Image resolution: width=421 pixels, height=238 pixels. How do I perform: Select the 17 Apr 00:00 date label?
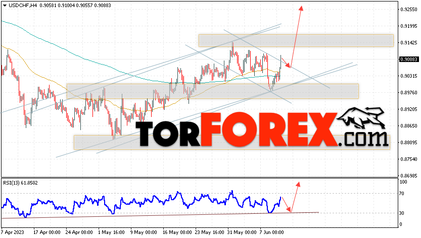(x=46, y=232)
